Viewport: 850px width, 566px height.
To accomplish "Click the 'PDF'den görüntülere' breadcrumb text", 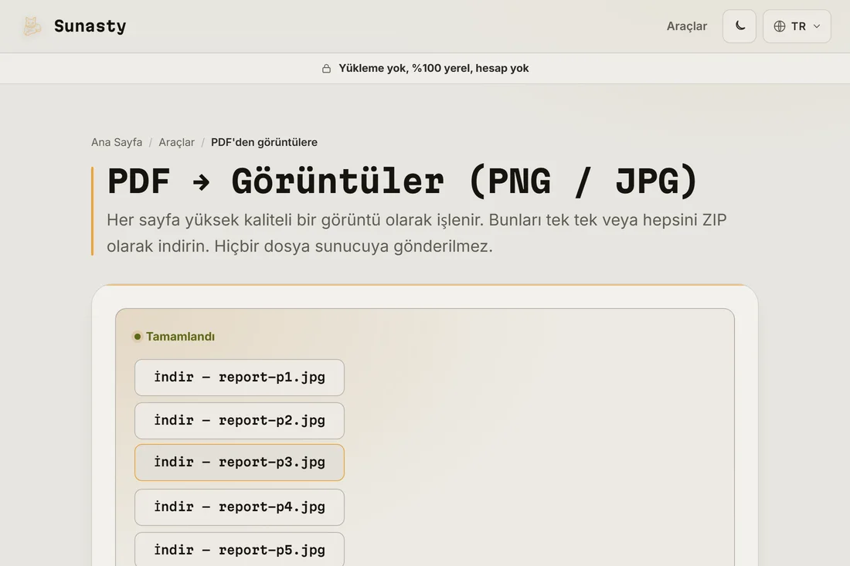I will coord(264,142).
